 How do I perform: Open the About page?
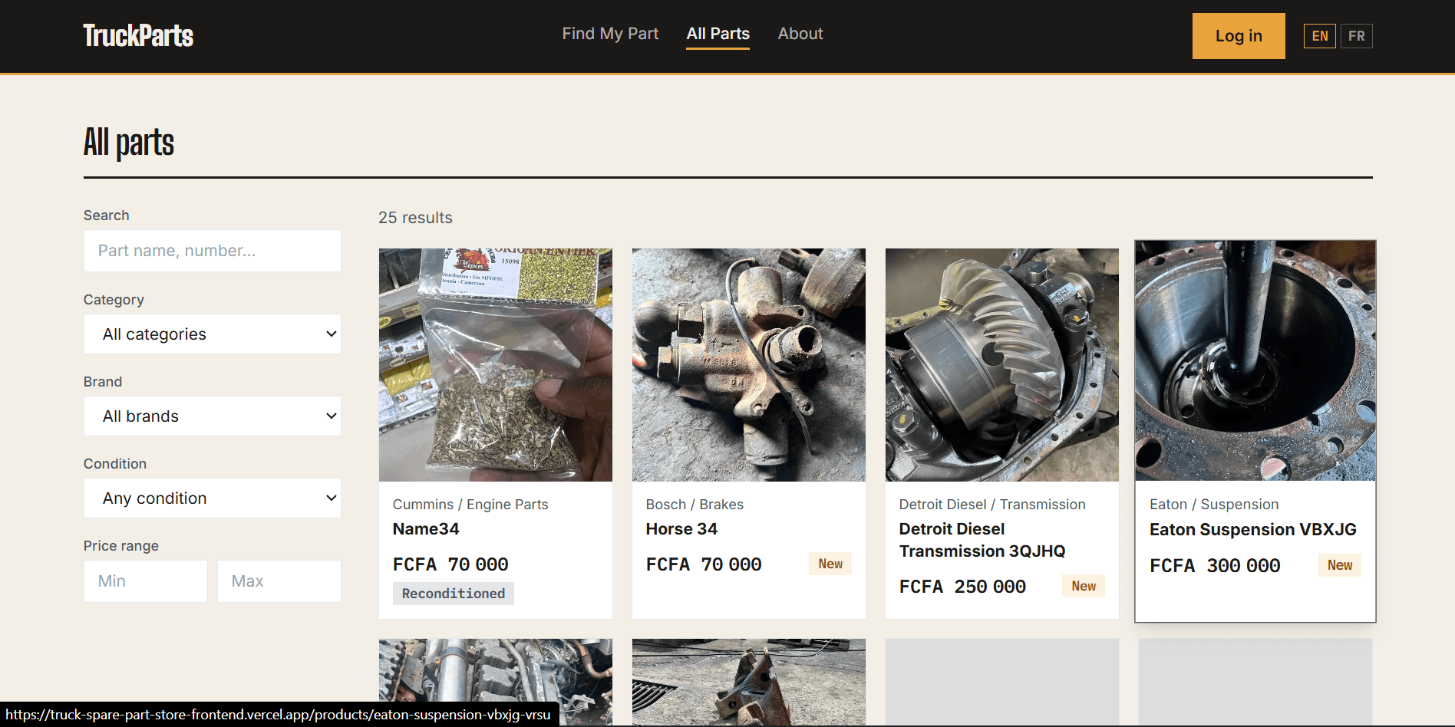tap(800, 34)
